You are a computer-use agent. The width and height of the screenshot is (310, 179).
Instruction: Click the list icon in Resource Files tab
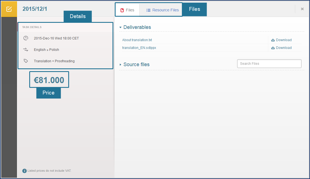click(148, 10)
